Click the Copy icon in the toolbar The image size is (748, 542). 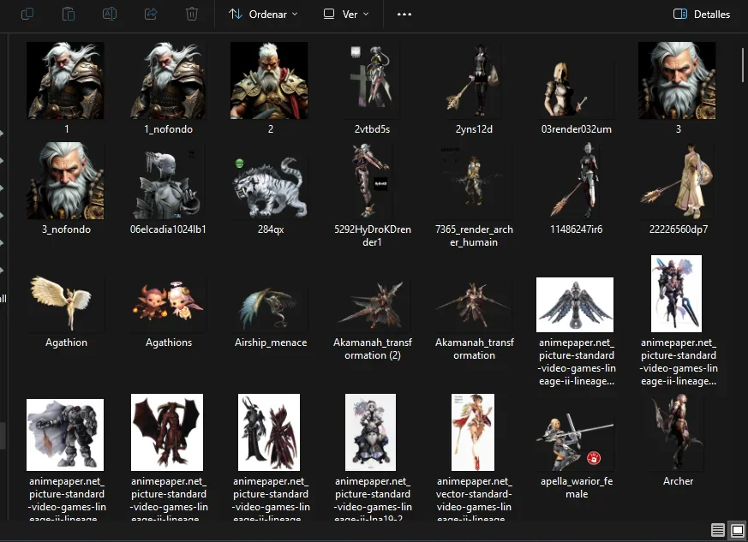[27, 14]
